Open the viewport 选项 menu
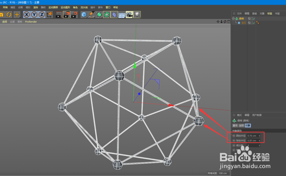286x176 pixels. 5,22
